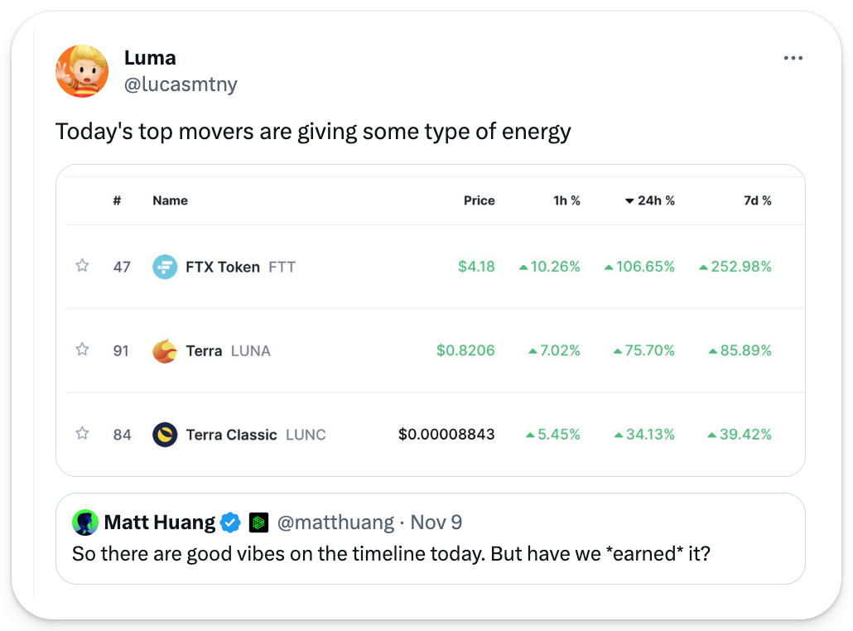
Task: Open Matt Huang's quoted tweet text
Action: [x=391, y=552]
